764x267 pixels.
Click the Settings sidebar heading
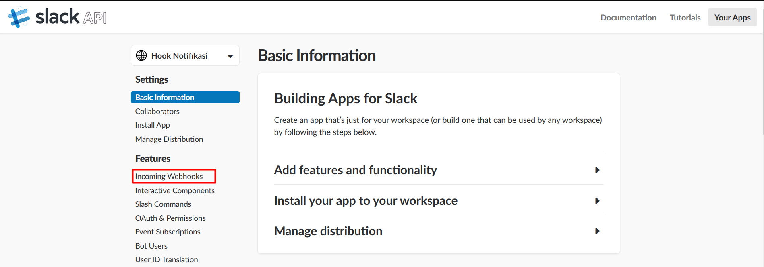pos(152,79)
